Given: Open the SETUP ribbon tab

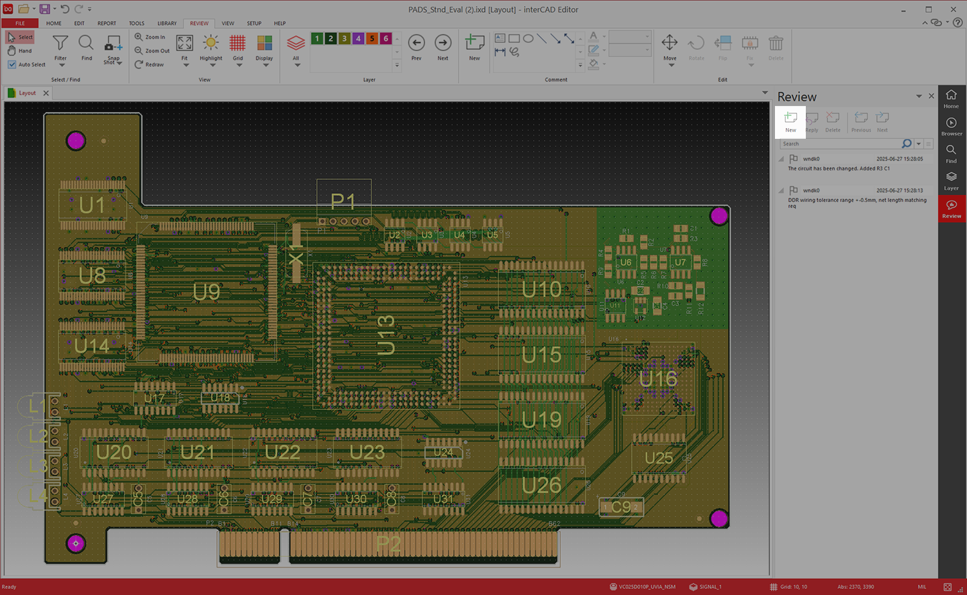Looking at the screenshot, I should pos(254,23).
